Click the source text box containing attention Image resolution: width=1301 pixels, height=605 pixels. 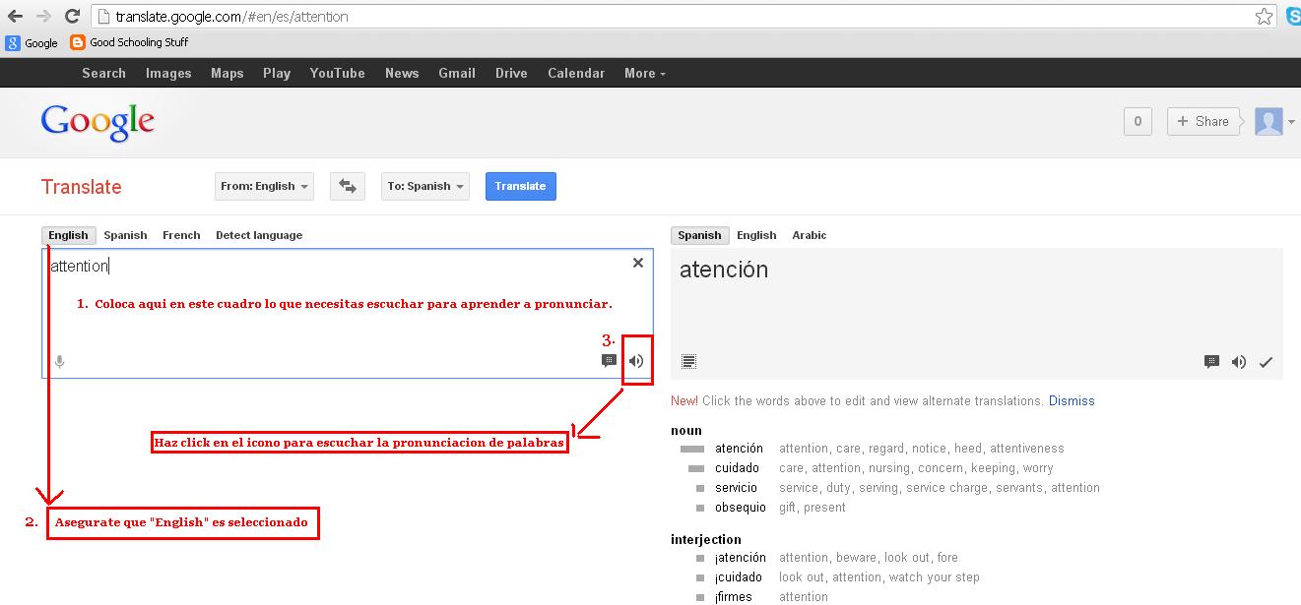(x=347, y=313)
